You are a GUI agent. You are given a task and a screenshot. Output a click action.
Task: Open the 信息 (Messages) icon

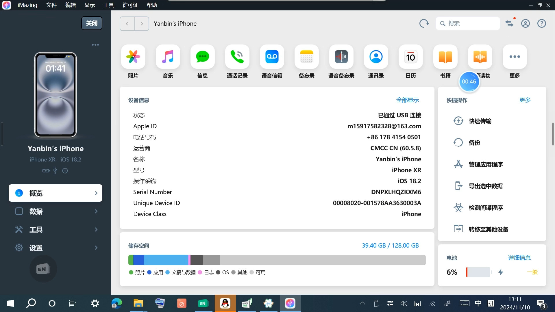click(202, 57)
